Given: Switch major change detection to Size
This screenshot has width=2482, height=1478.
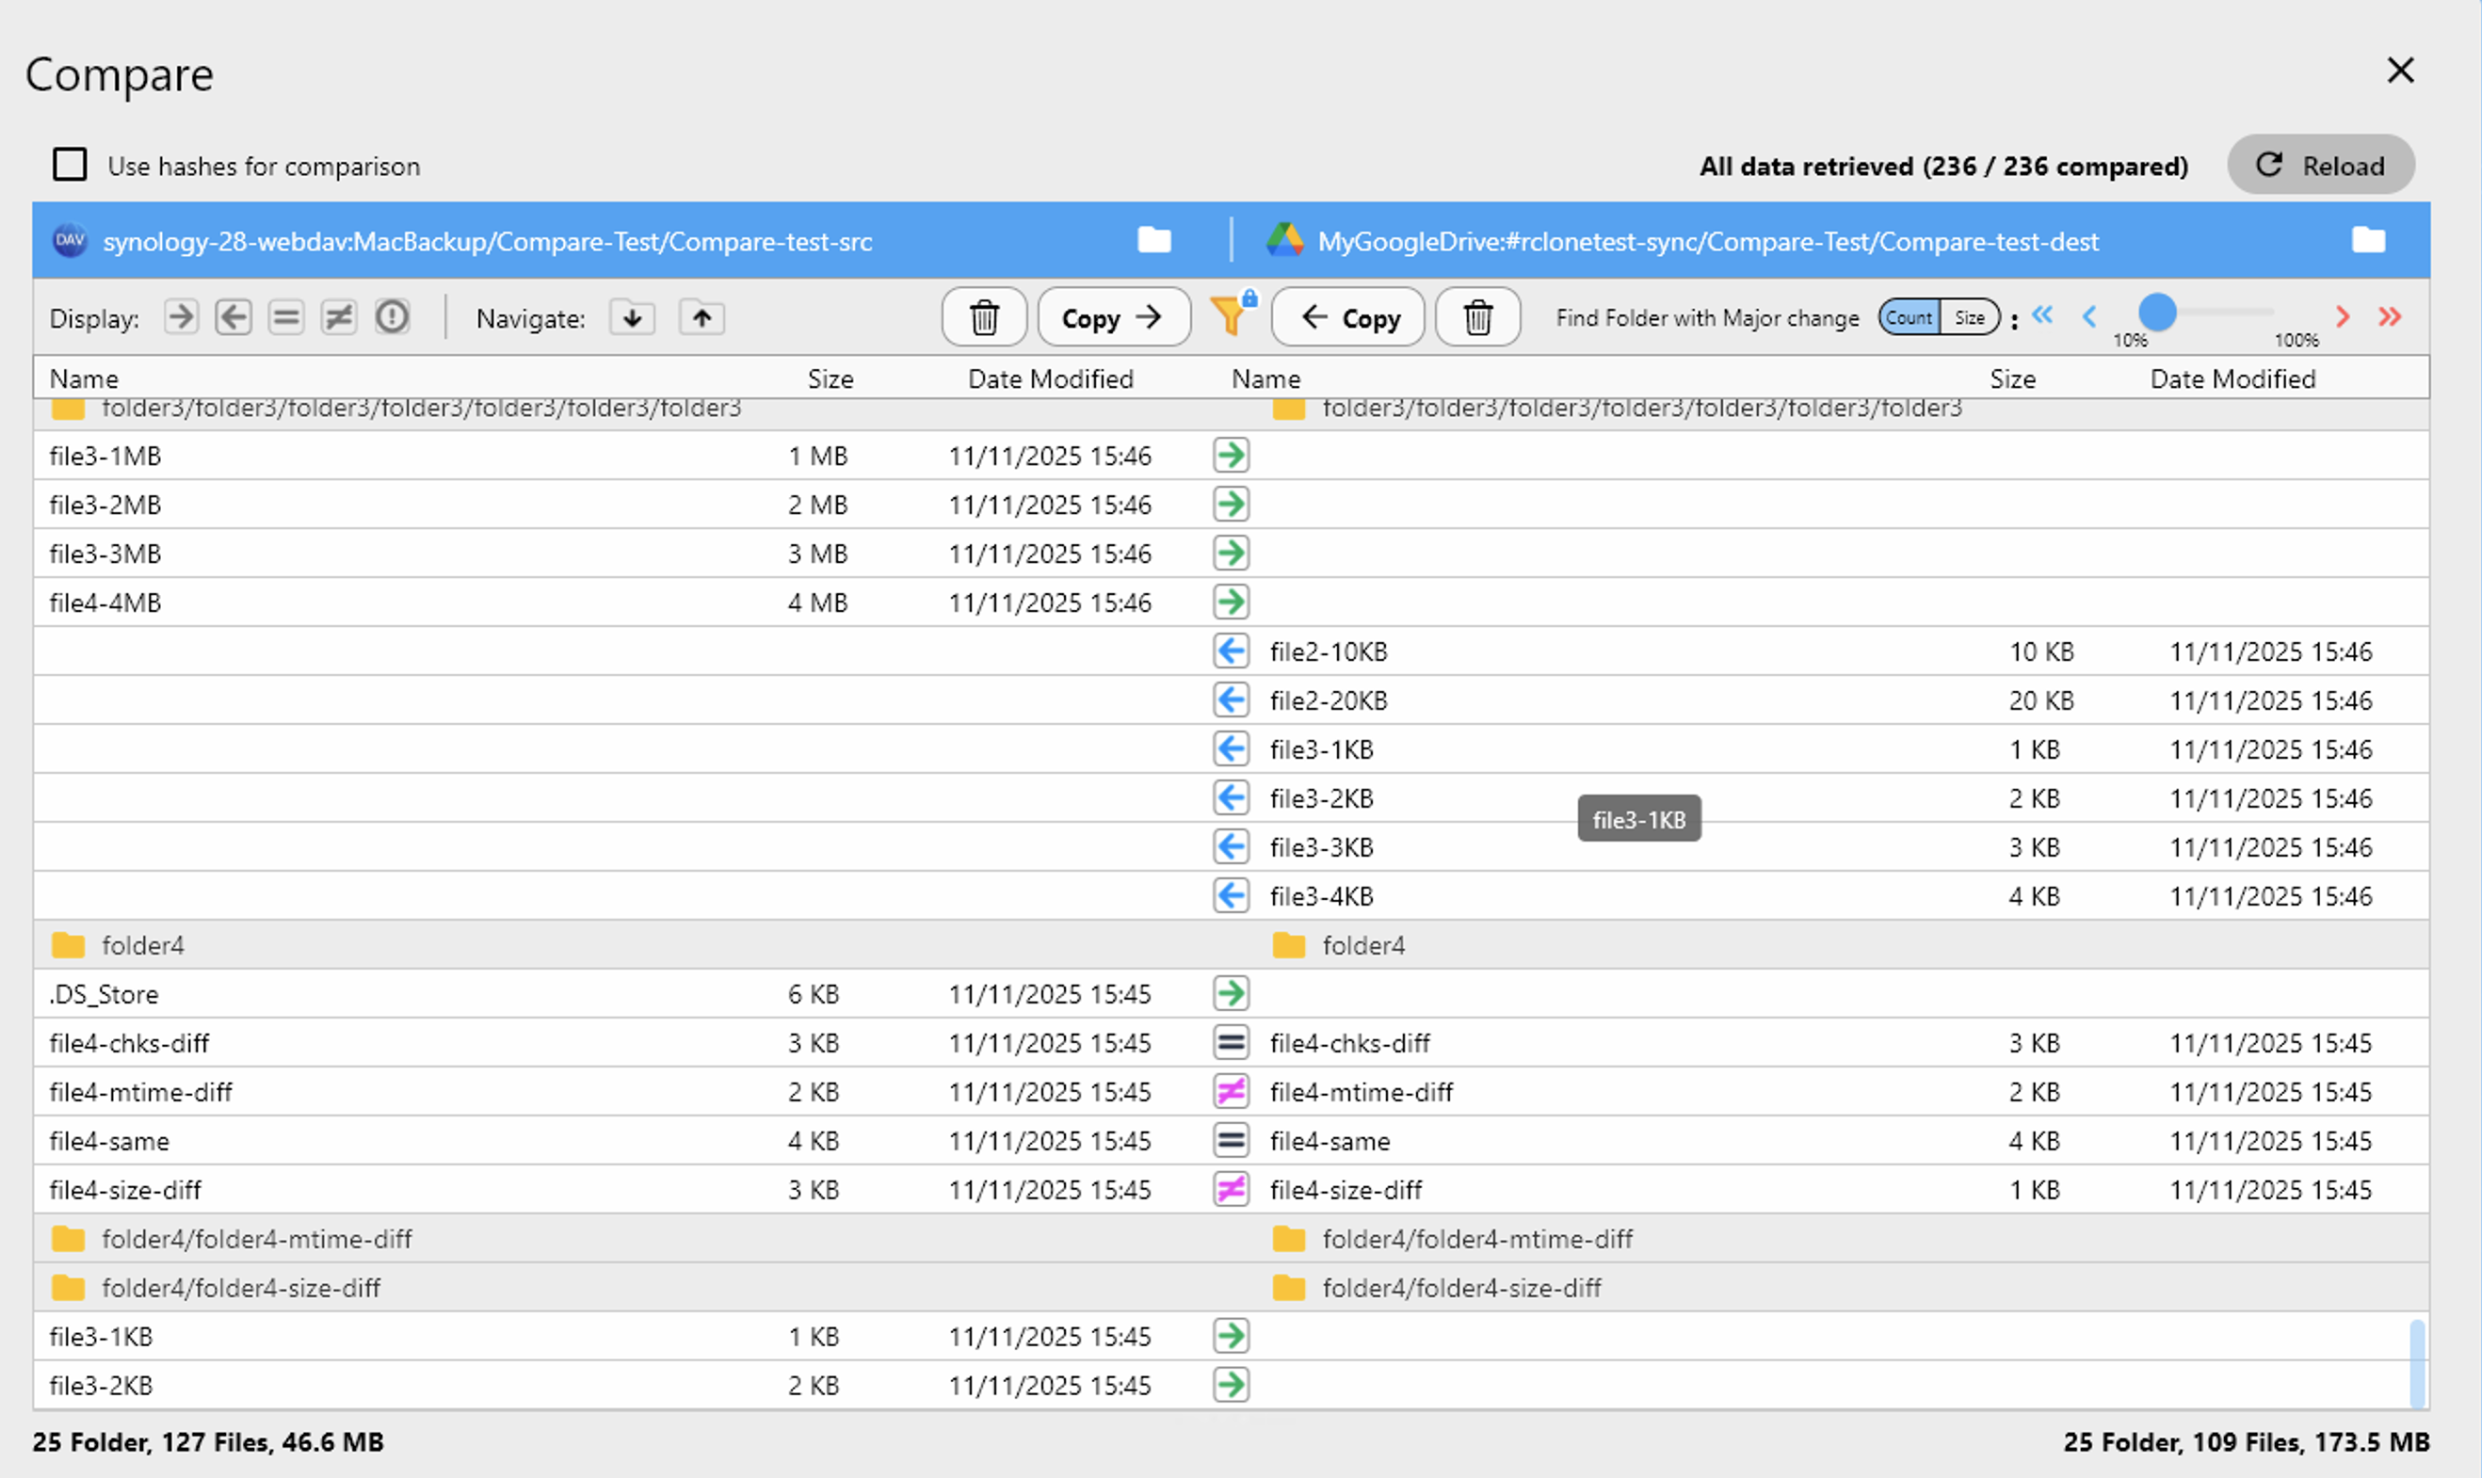Looking at the screenshot, I should pos(1971,316).
